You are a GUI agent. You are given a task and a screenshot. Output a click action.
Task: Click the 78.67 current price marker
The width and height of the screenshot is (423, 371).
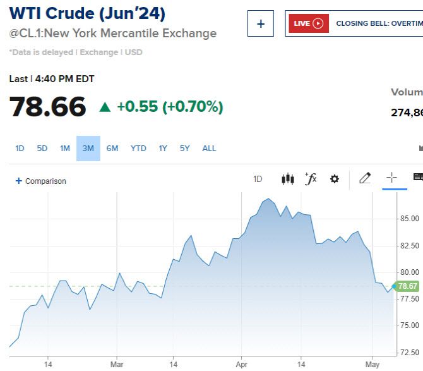coord(408,286)
